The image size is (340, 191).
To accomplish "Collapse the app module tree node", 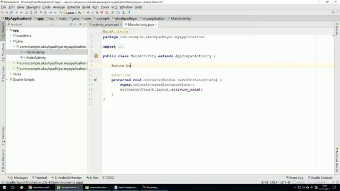I will tap(7, 30).
